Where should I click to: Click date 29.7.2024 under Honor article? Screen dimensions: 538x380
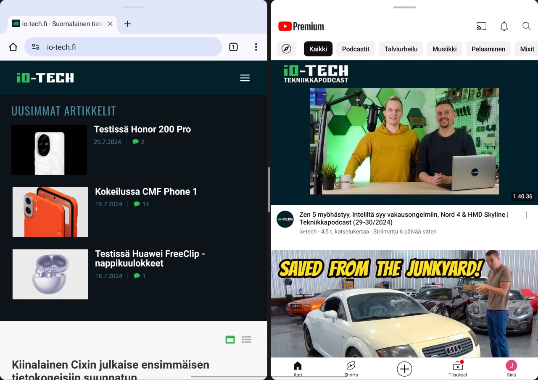pos(107,142)
